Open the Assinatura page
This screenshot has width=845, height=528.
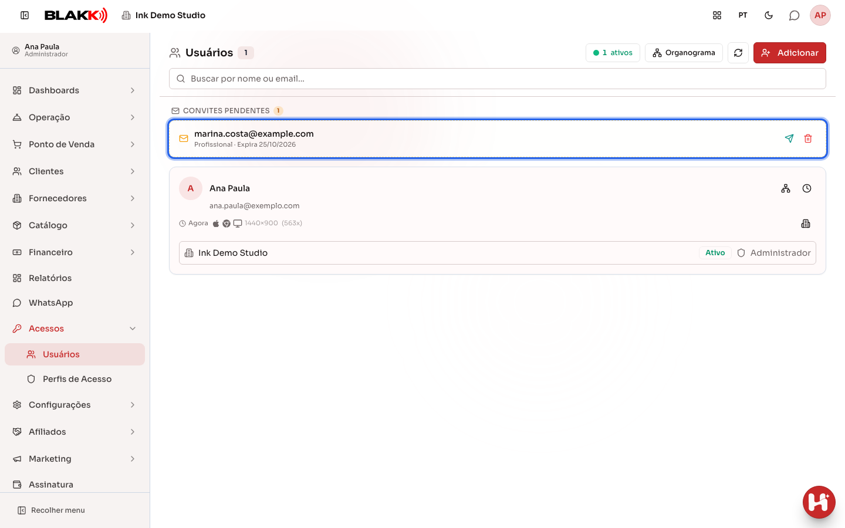click(x=75, y=485)
